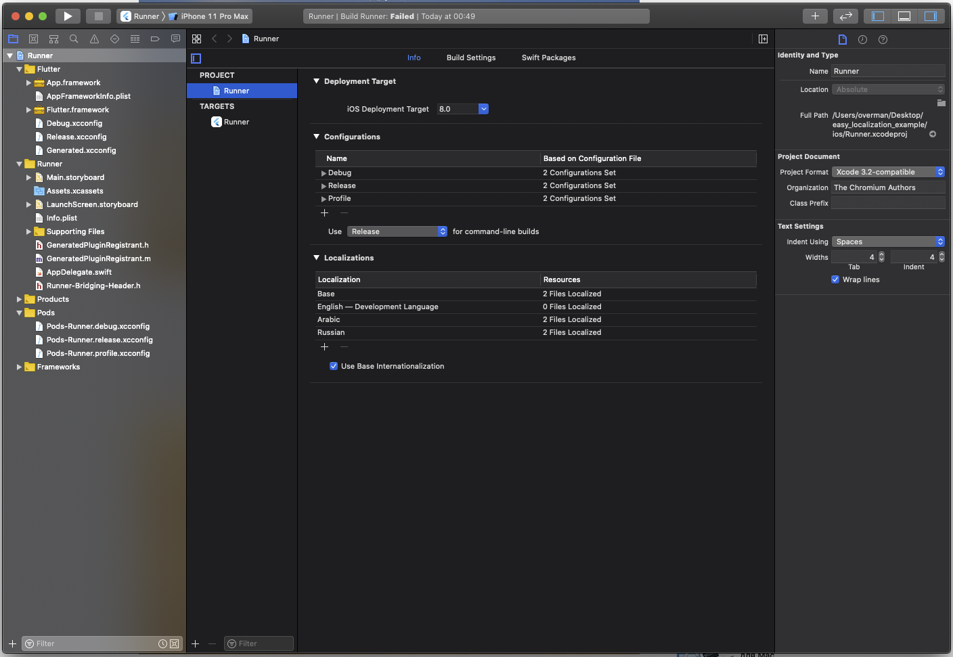The image size is (953, 657).
Task: Toggle Wrap lines in Text Settings
Action: [x=835, y=279]
